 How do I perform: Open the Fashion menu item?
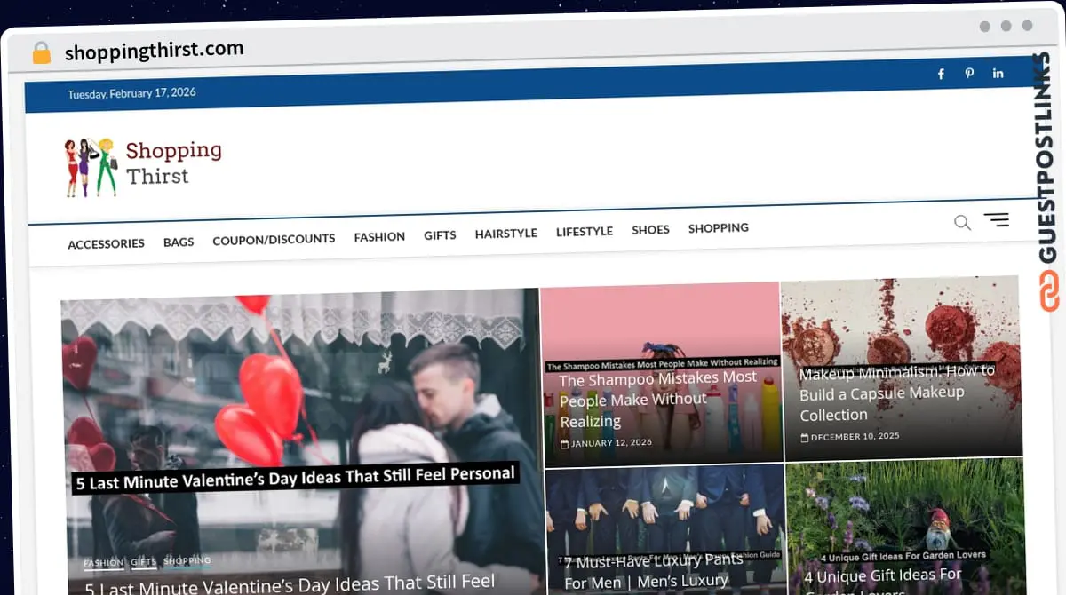point(379,237)
